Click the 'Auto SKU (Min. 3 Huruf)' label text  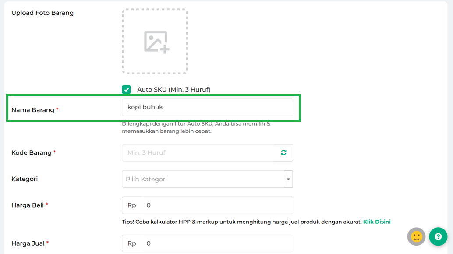(173, 90)
